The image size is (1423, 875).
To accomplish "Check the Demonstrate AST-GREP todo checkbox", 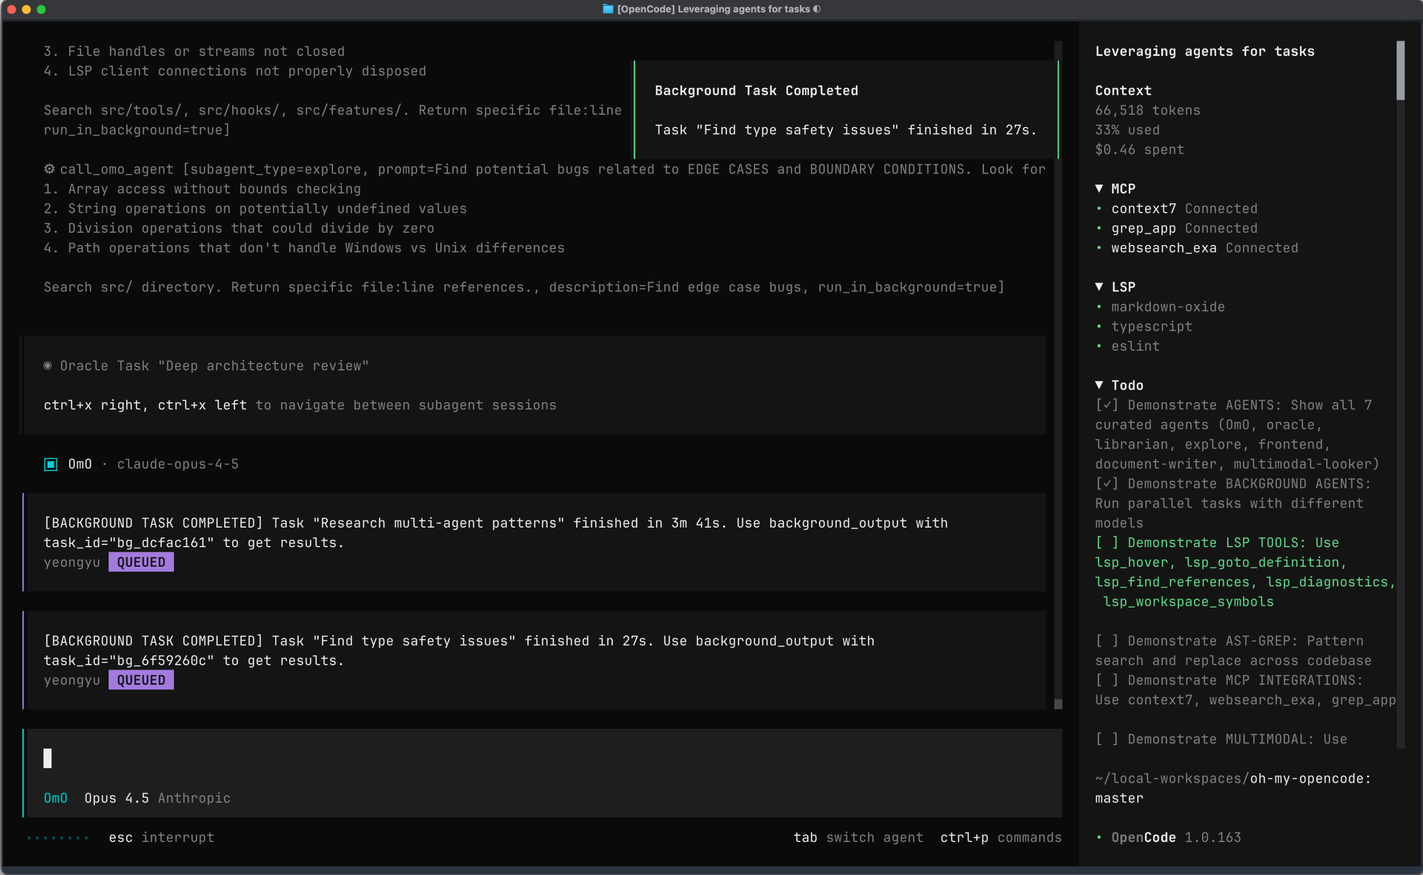I will [x=1106, y=641].
